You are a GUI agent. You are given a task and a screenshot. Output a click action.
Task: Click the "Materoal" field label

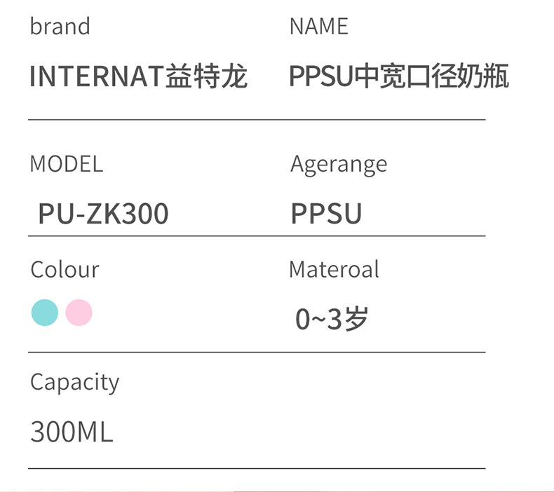pos(334,270)
